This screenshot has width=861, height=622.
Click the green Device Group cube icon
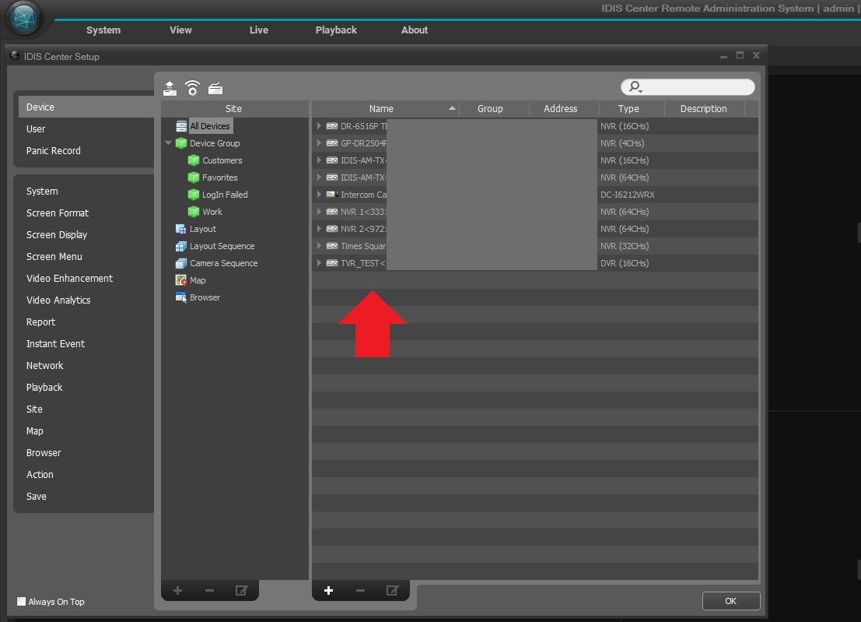(x=181, y=143)
